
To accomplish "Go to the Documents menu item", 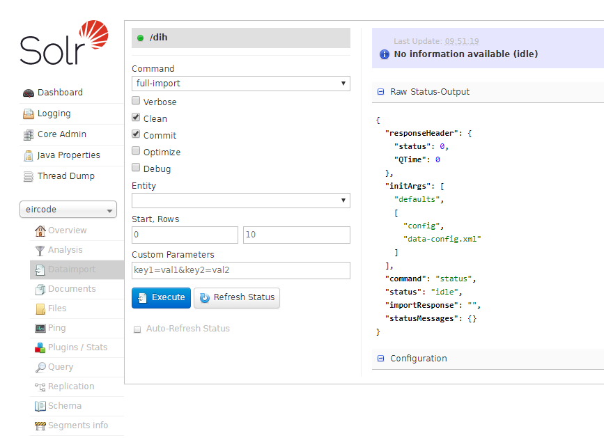I will pos(72,289).
